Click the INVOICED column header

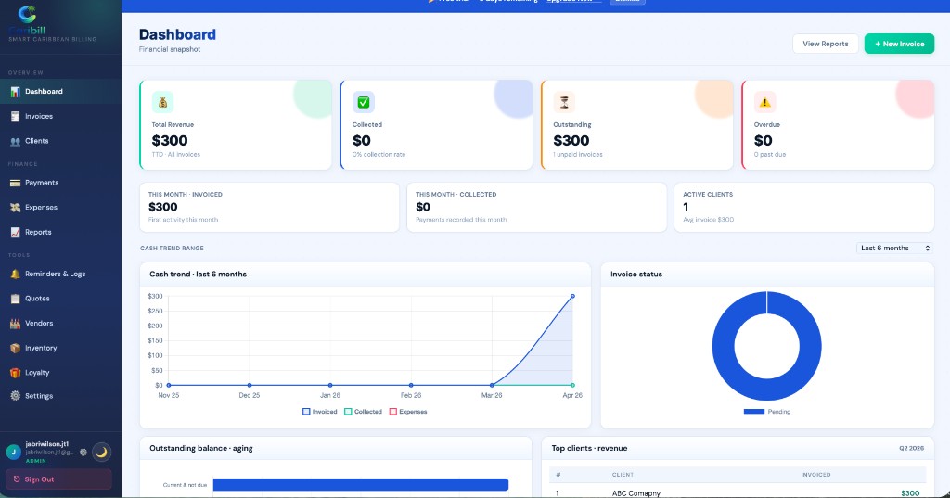pos(815,475)
